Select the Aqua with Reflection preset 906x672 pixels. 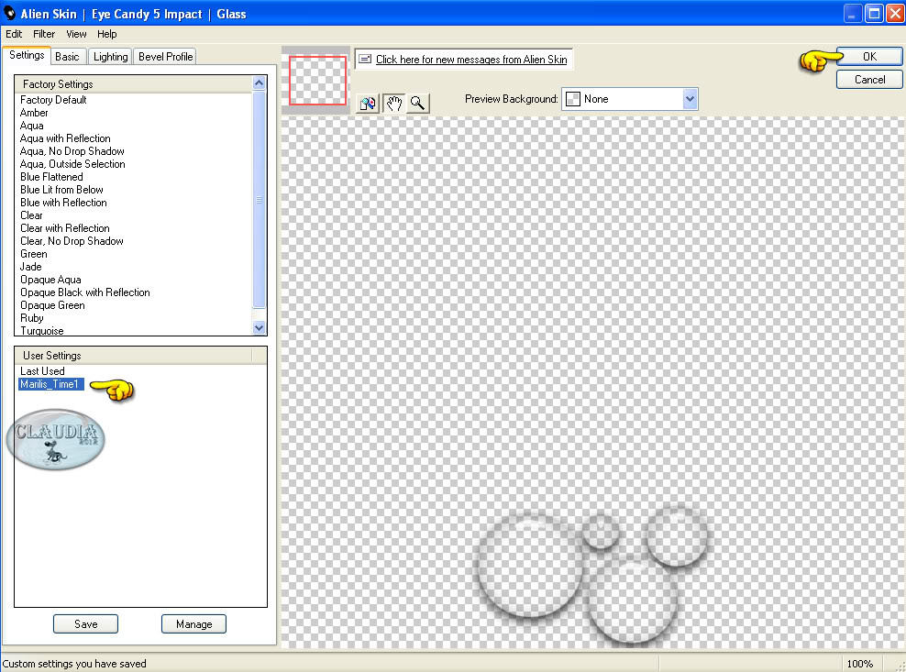tap(65, 138)
